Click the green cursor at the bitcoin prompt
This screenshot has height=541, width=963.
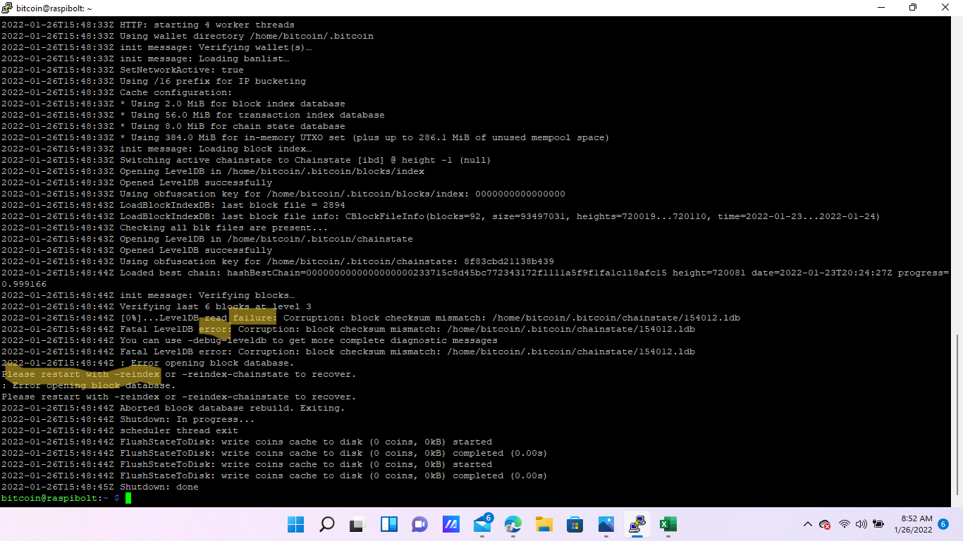click(x=128, y=498)
